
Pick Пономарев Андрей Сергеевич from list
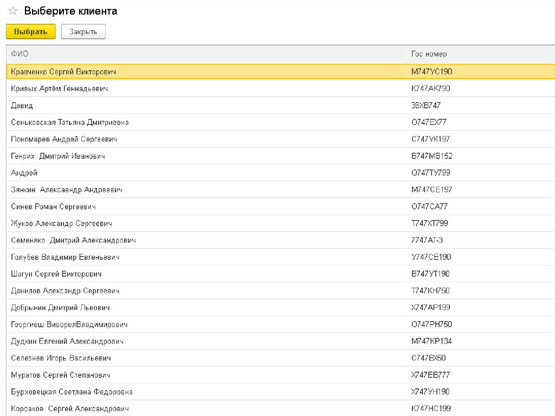click(64, 139)
